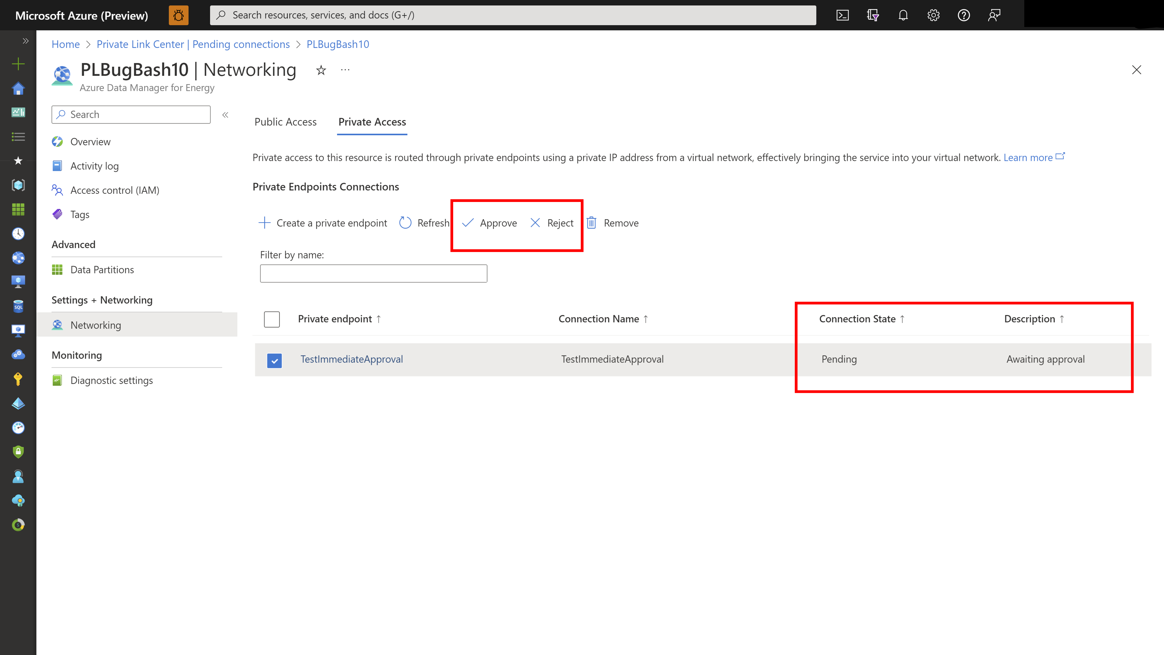This screenshot has width=1164, height=655.
Task: Open the Learn more link about private access
Action: coord(1029,157)
